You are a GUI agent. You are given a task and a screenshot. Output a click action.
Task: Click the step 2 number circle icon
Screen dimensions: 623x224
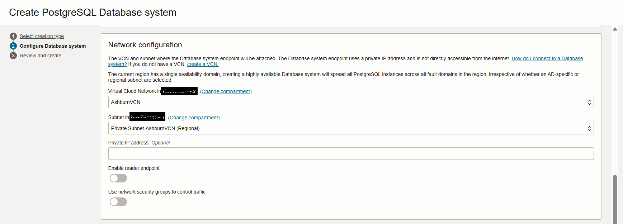click(13, 46)
